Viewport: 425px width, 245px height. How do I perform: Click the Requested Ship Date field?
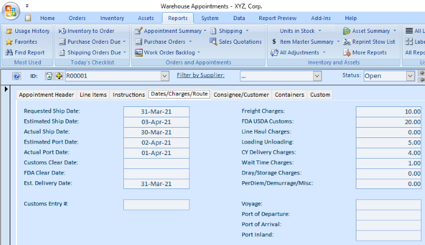[x=157, y=111]
